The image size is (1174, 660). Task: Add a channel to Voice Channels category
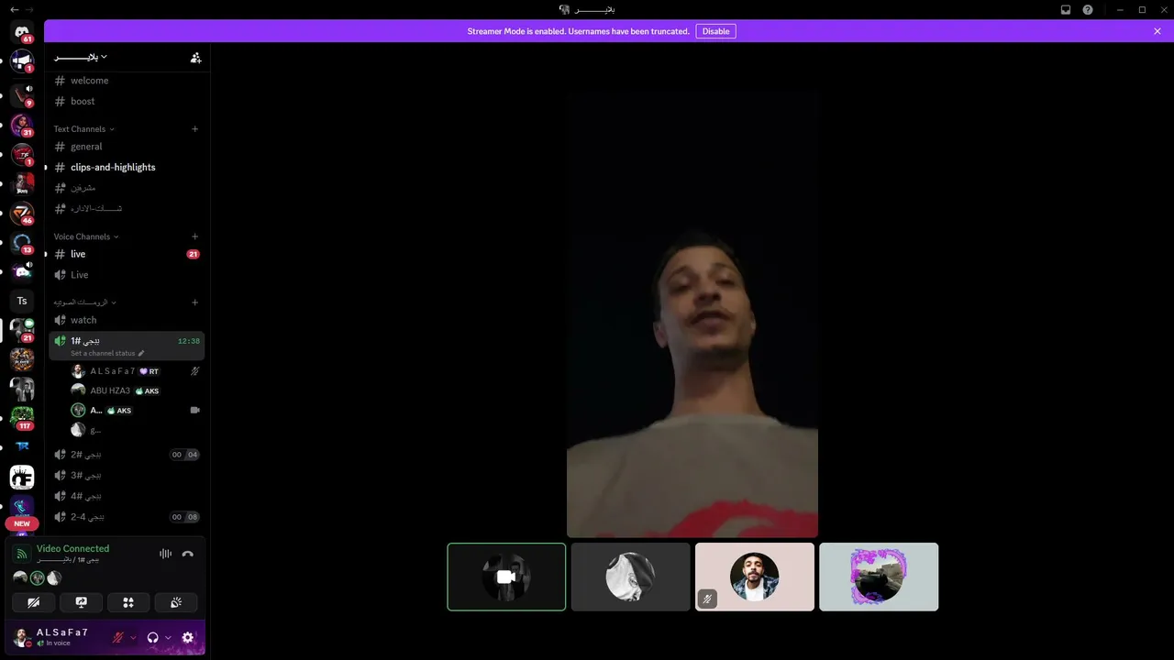click(194, 236)
